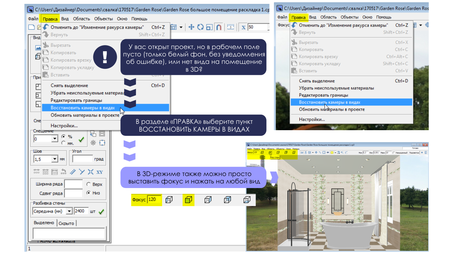Click the third cube view icon in middle strip
Image resolution: width=453 pixels, height=254 pixels.
pos(208,200)
